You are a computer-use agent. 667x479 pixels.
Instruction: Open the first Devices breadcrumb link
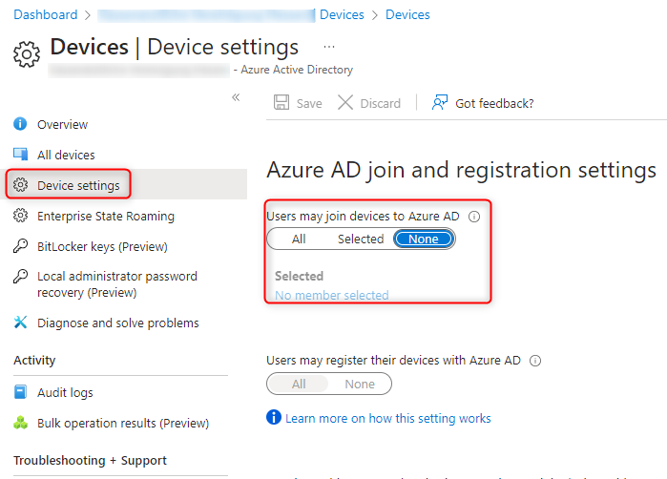pyautogui.click(x=342, y=14)
